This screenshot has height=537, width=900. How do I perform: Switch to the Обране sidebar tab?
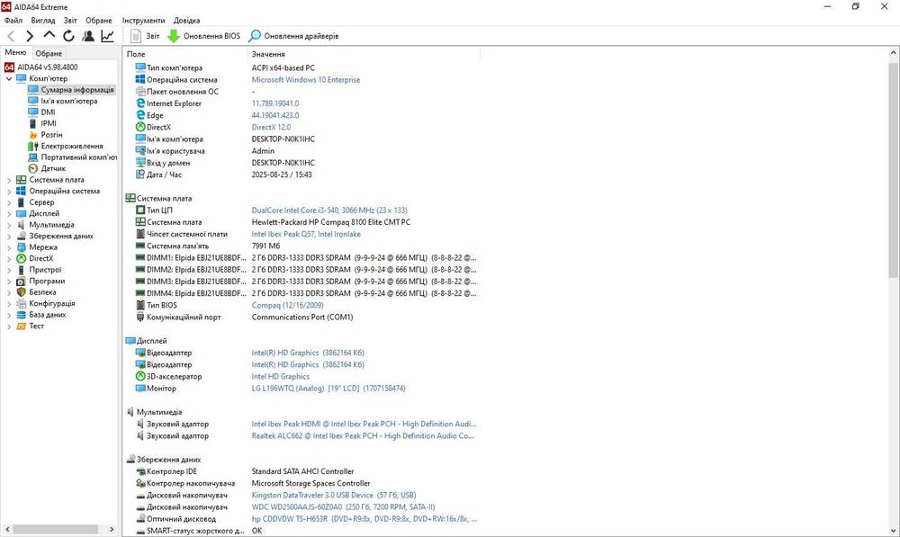pyautogui.click(x=49, y=53)
